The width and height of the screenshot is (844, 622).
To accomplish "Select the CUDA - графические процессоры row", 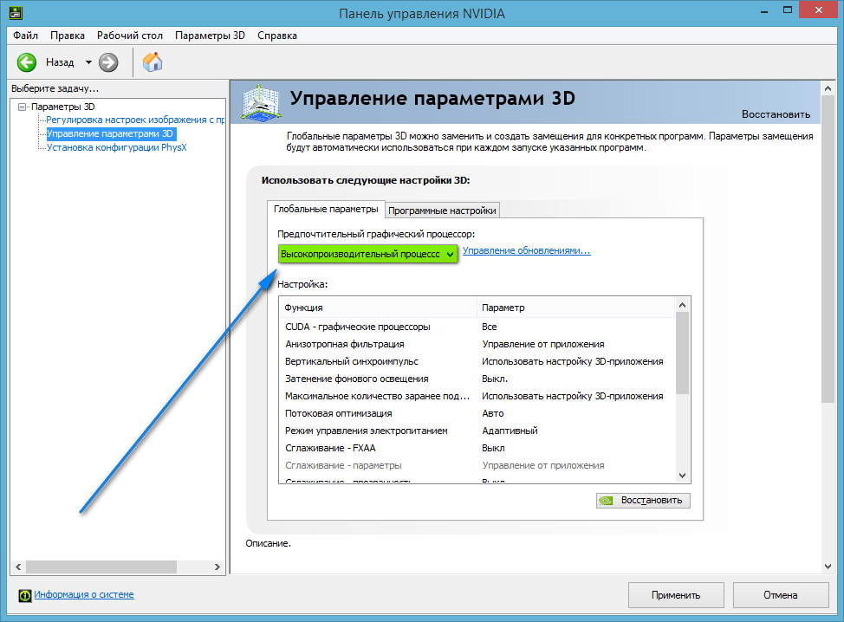I will point(477,327).
